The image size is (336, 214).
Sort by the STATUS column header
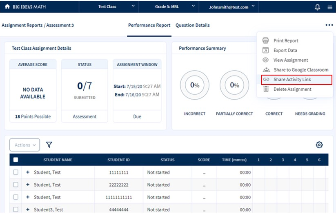(x=167, y=160)
